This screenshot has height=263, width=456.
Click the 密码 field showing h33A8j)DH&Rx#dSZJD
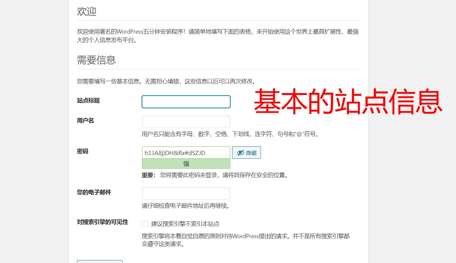click(186, 153)
